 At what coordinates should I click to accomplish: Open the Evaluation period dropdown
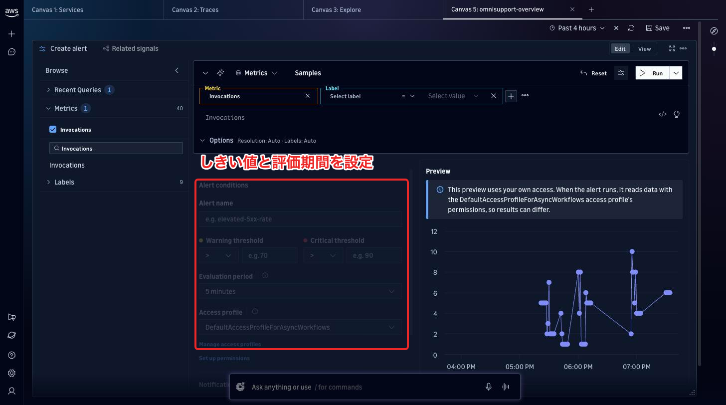pos(300,291)
